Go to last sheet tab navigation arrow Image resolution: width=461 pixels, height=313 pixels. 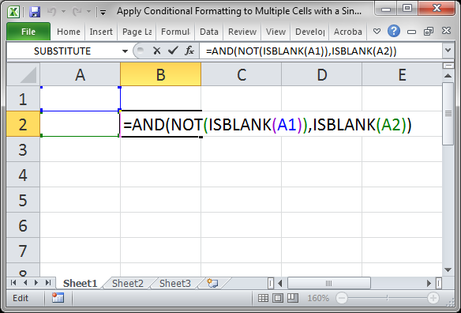(48, 283)
